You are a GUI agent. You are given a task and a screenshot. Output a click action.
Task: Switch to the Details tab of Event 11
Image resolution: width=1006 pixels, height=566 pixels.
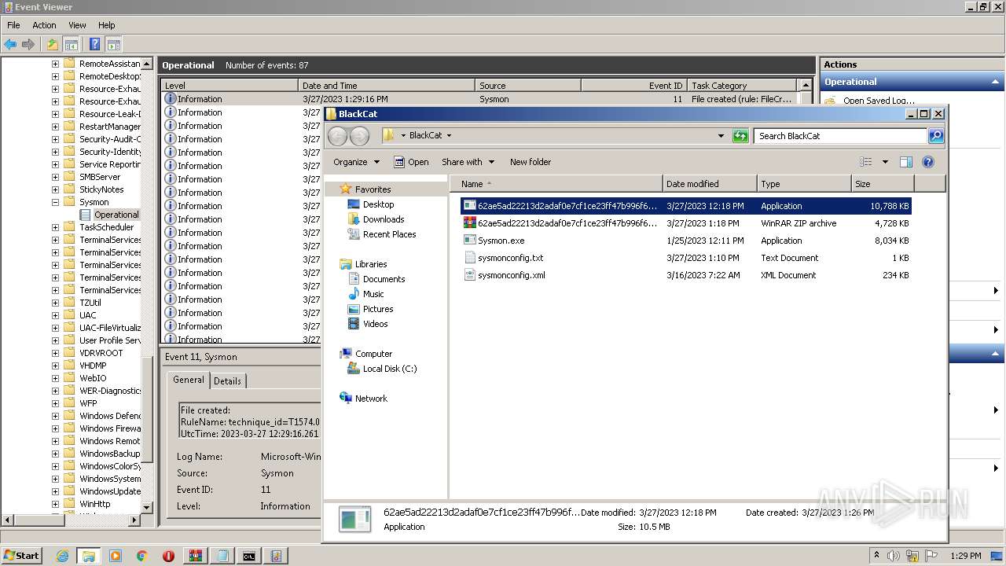[227, 380]
